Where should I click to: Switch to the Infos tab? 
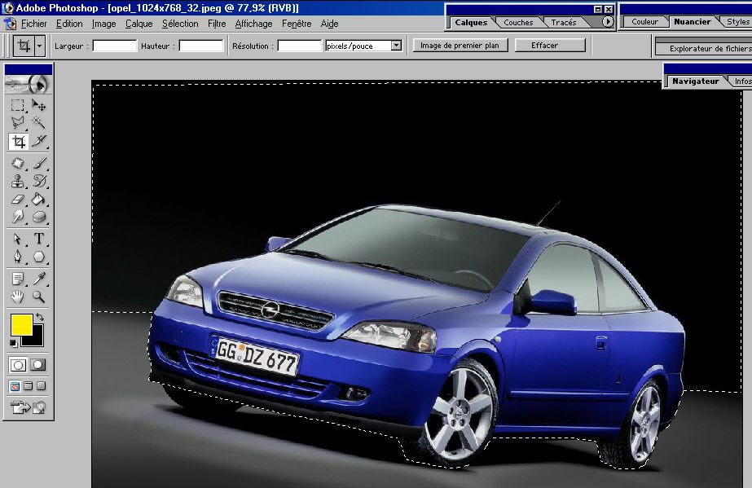point(742,81)
